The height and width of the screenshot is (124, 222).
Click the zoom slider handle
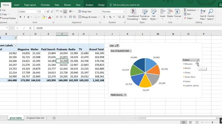tap(212, 122)
